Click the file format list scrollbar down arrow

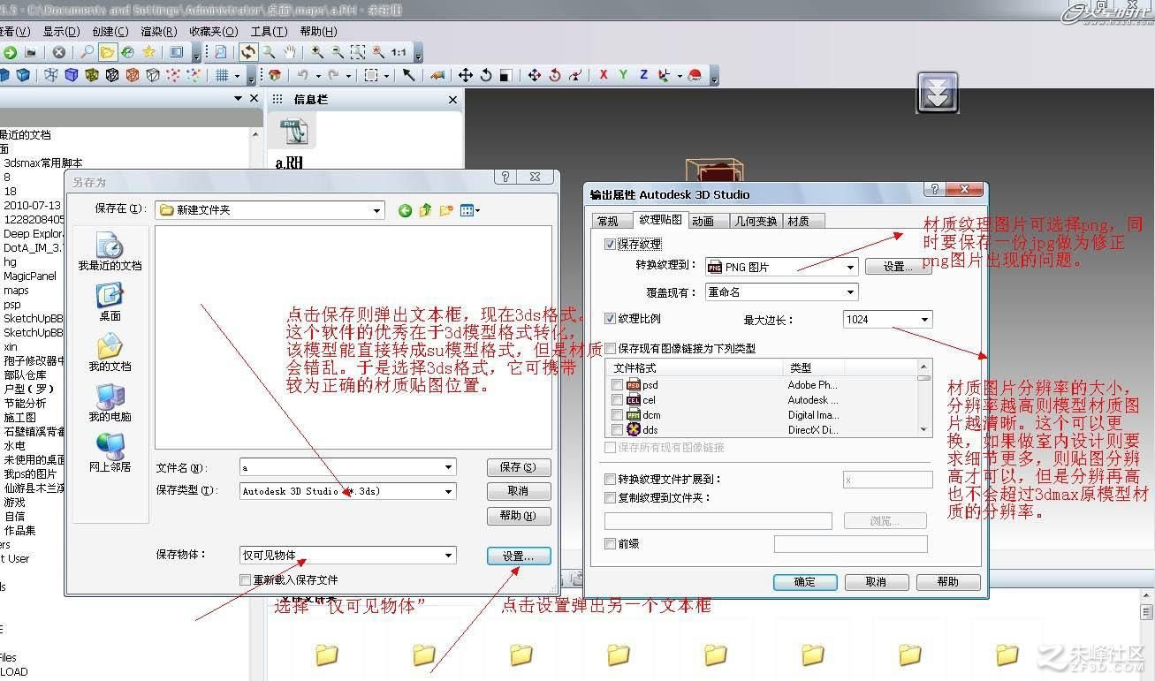click(924, 429)
